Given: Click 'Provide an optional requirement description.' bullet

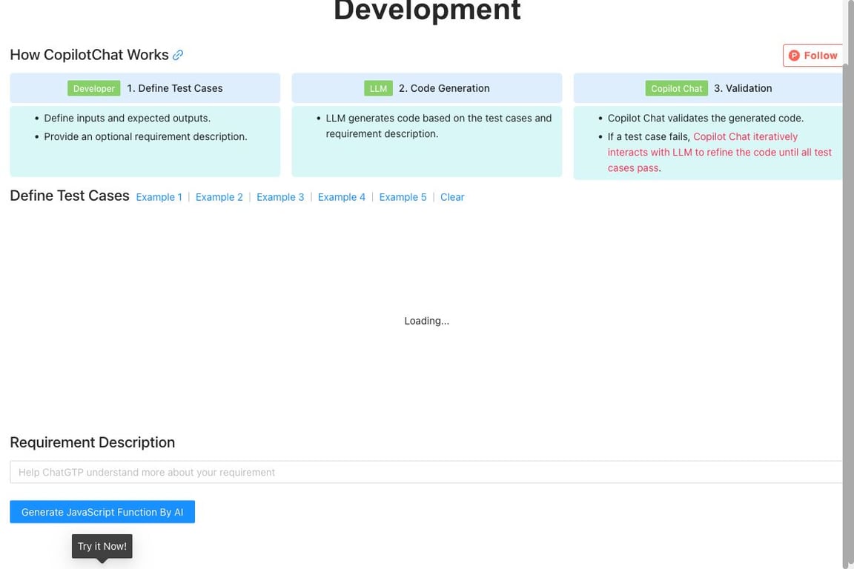Looking at the screenshot, I should pos(145,136).
